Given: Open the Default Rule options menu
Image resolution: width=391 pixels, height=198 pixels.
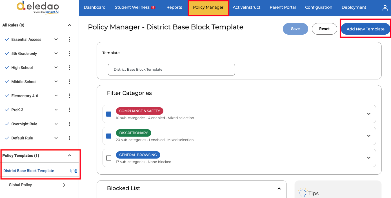Looking at the screenshot, I should (x=70, y=138).
